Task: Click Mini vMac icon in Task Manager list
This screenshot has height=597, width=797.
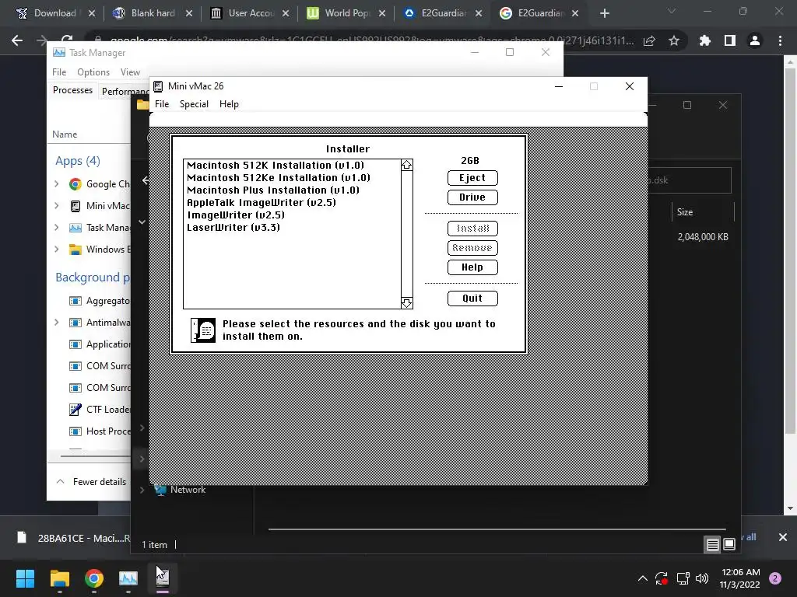Action: pyautogui.click(x=75, y=205)
